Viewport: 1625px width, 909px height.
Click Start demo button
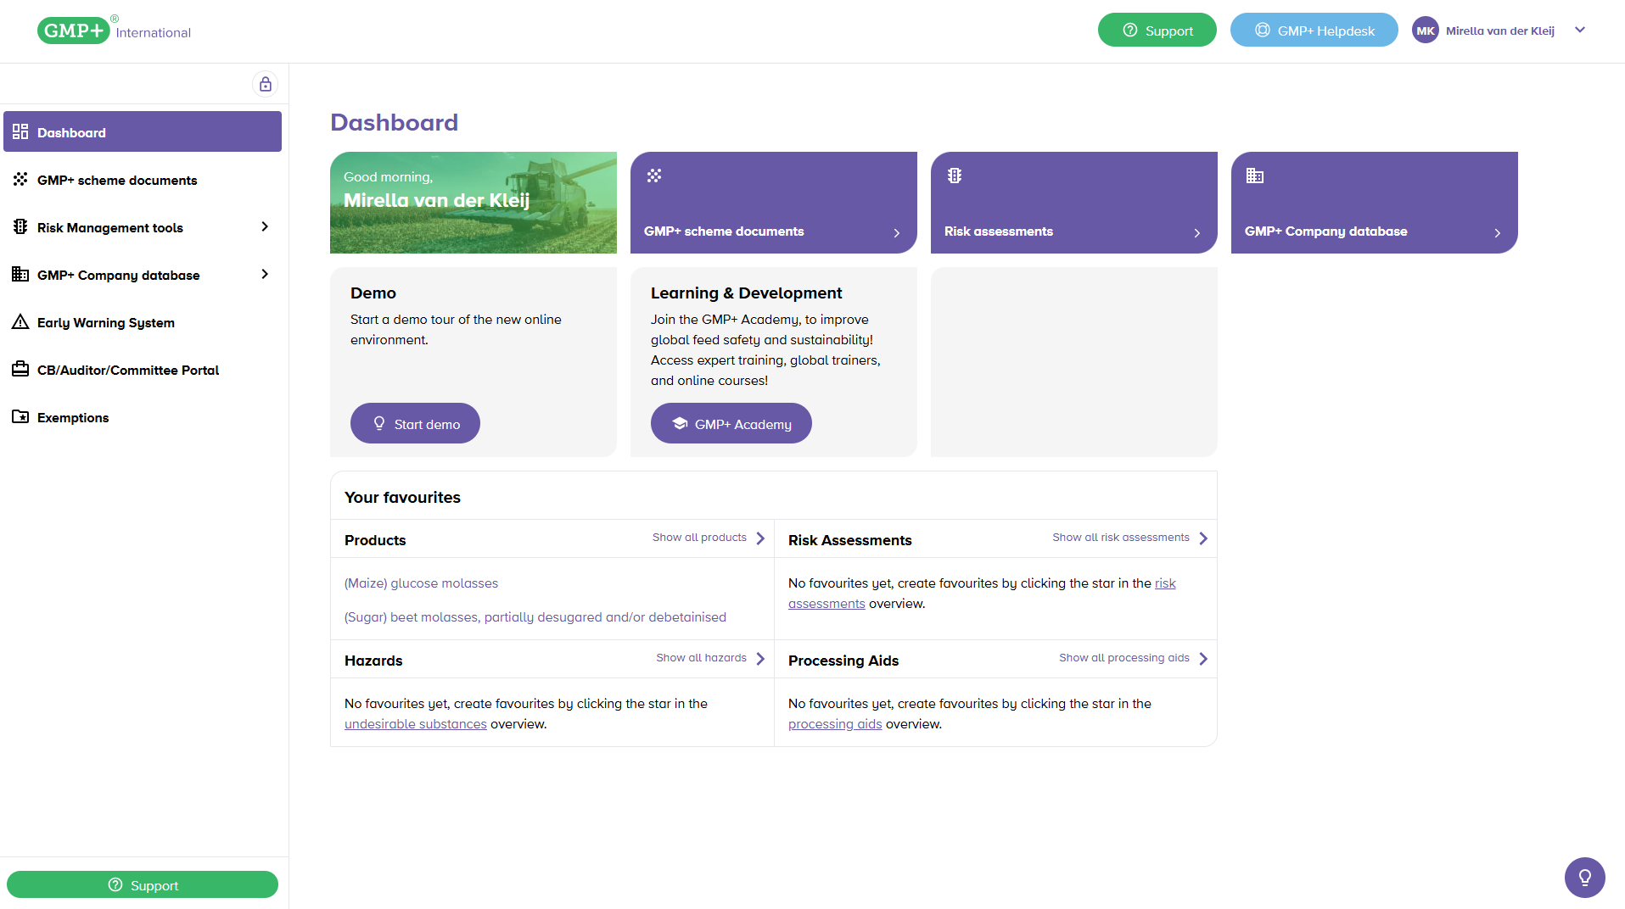click(x=415, y=423)
